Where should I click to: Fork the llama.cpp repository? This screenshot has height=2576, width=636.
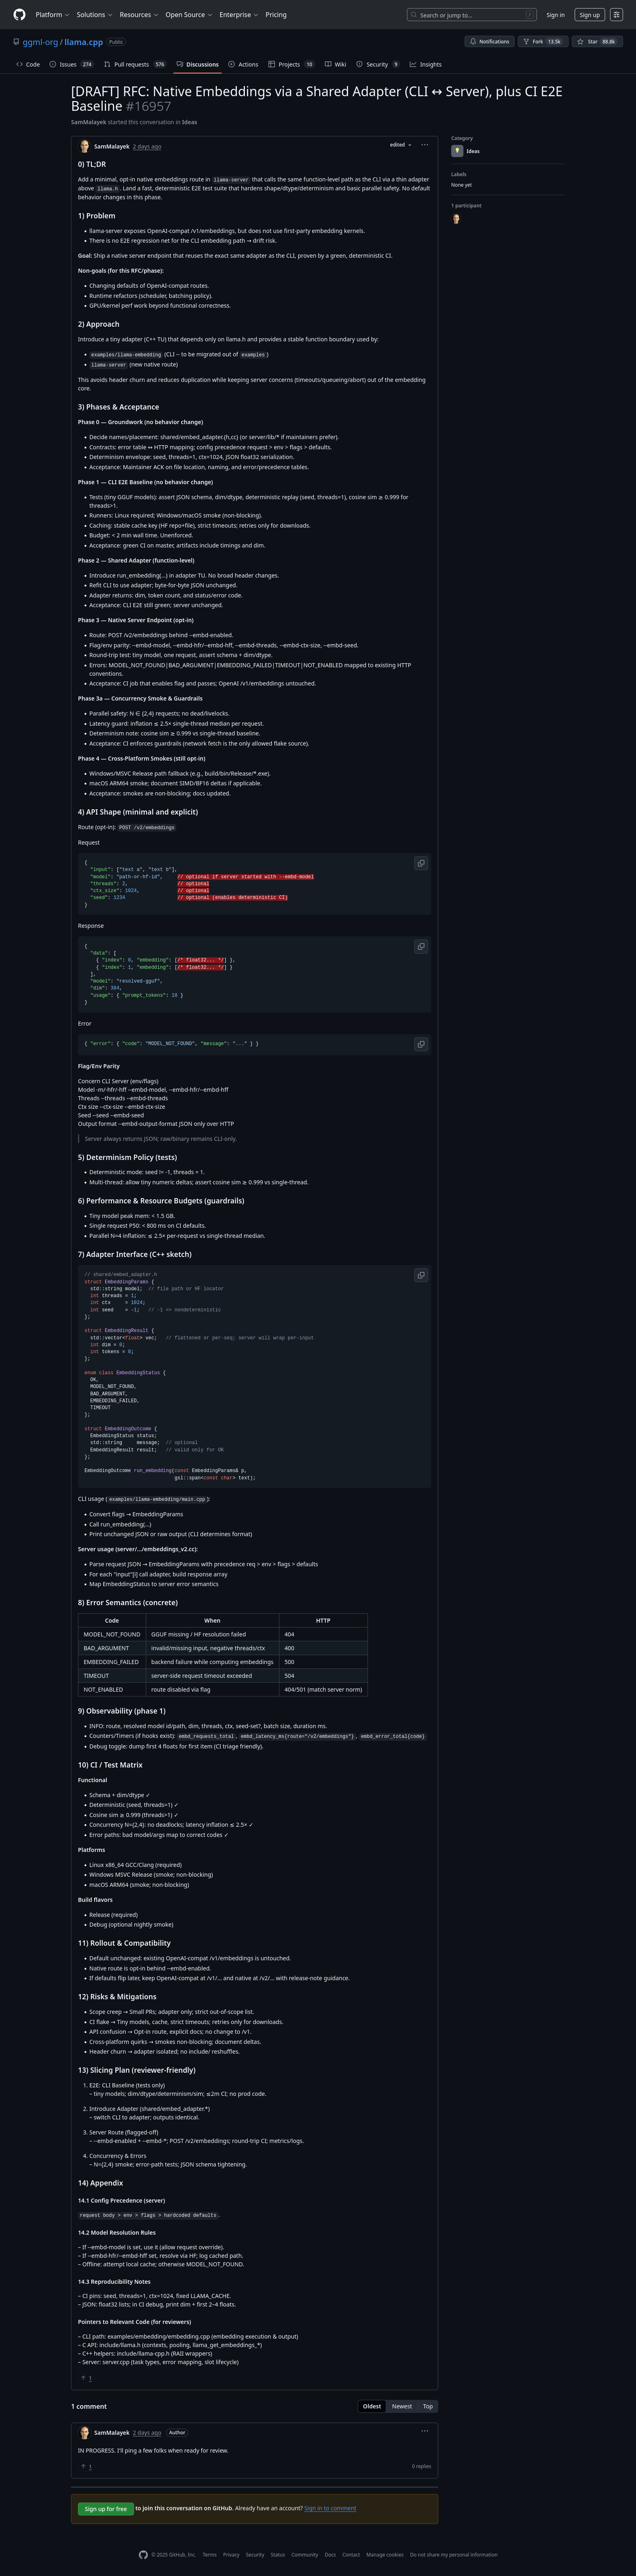[542, 42]
